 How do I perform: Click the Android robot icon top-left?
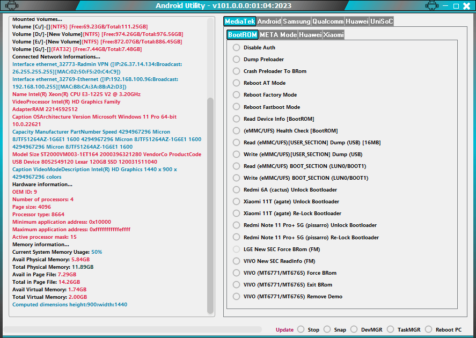point(11,5)
